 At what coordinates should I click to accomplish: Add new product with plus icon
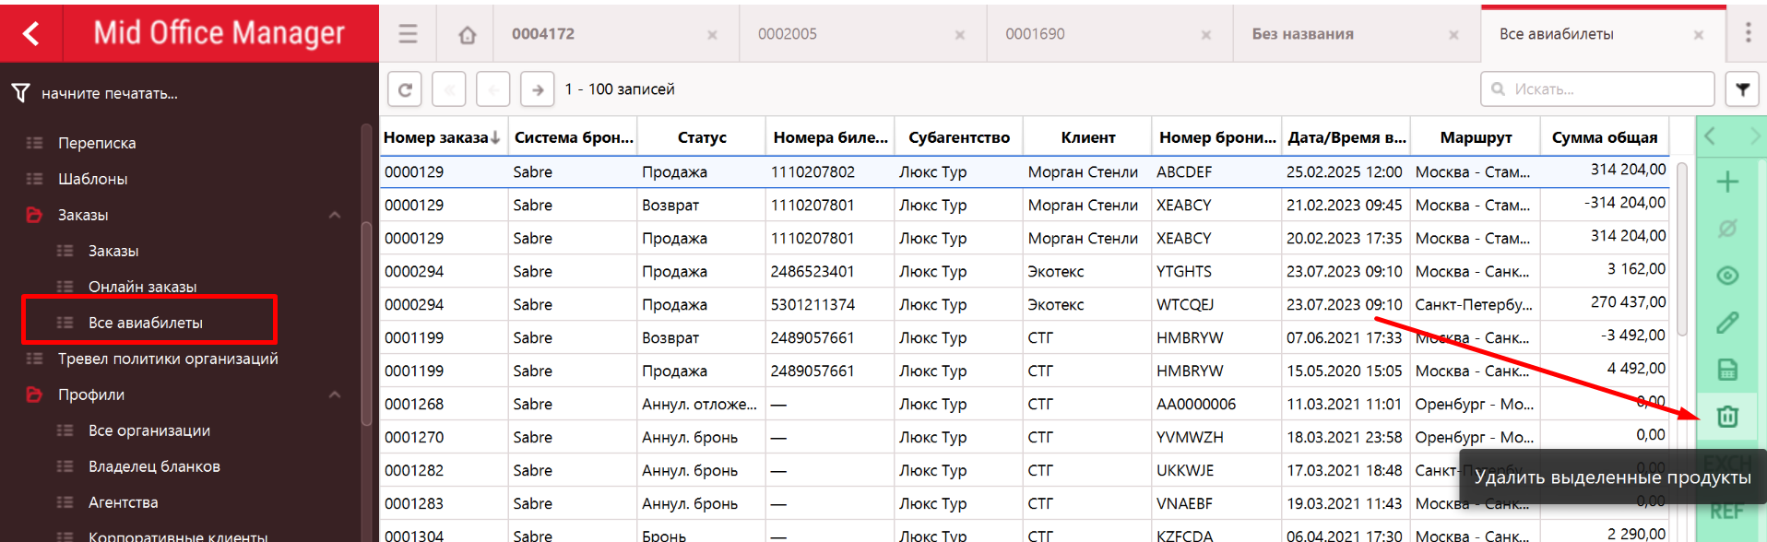[1727, 182]
